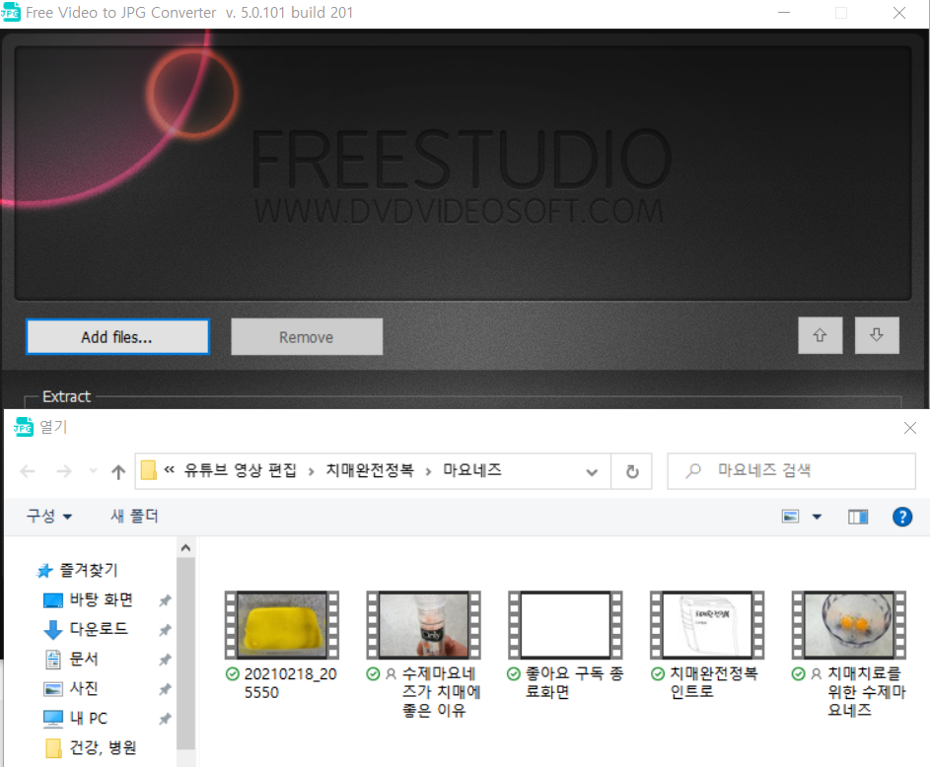This screenshot has height=767, width=930.
Task: Go up one folder level
Action: (118, 472)
